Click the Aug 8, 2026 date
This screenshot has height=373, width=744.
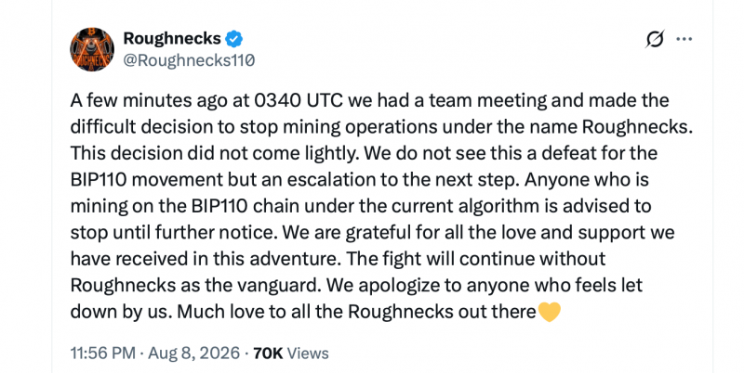[194, 354]
